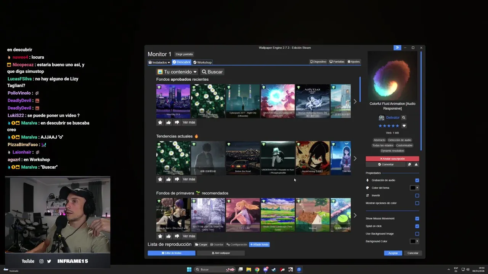Image resolution: width=488 pixels, height=274 pixels.
Task: Show hidden system tray icons
Action: (449, 269)
